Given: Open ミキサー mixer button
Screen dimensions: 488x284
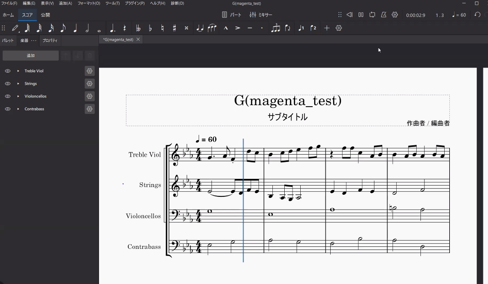Looking at the screenshot, I should click(261, 14).
